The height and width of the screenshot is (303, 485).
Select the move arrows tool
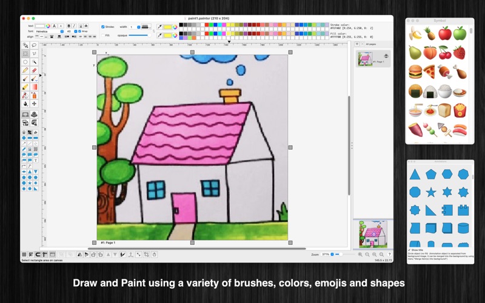click(34, 104)
